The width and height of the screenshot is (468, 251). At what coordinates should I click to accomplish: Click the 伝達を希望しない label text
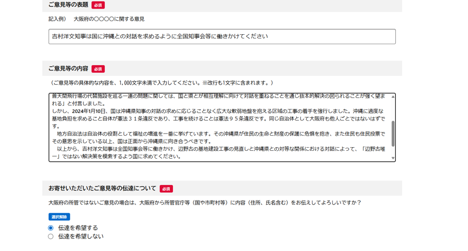tap(80, 236)
